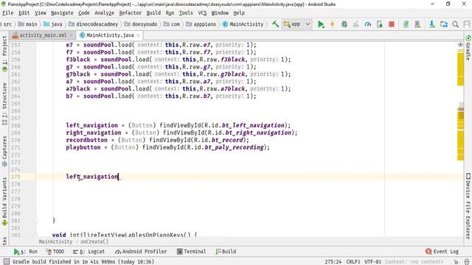
Task: Click the 275:24 cursor position indicator
Action: pyautogui.click(x=333, y=262)
